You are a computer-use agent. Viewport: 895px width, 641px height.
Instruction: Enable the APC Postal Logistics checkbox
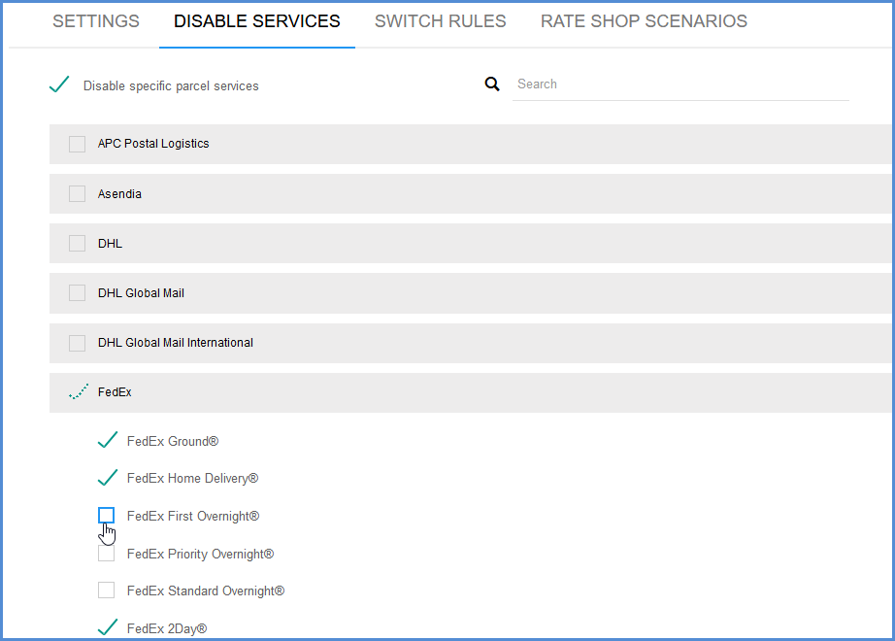click(77, 143)
